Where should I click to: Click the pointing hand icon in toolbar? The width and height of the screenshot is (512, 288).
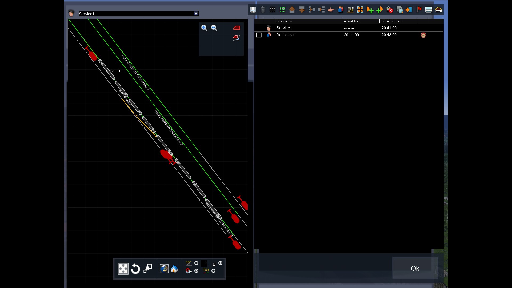point(331,10)
